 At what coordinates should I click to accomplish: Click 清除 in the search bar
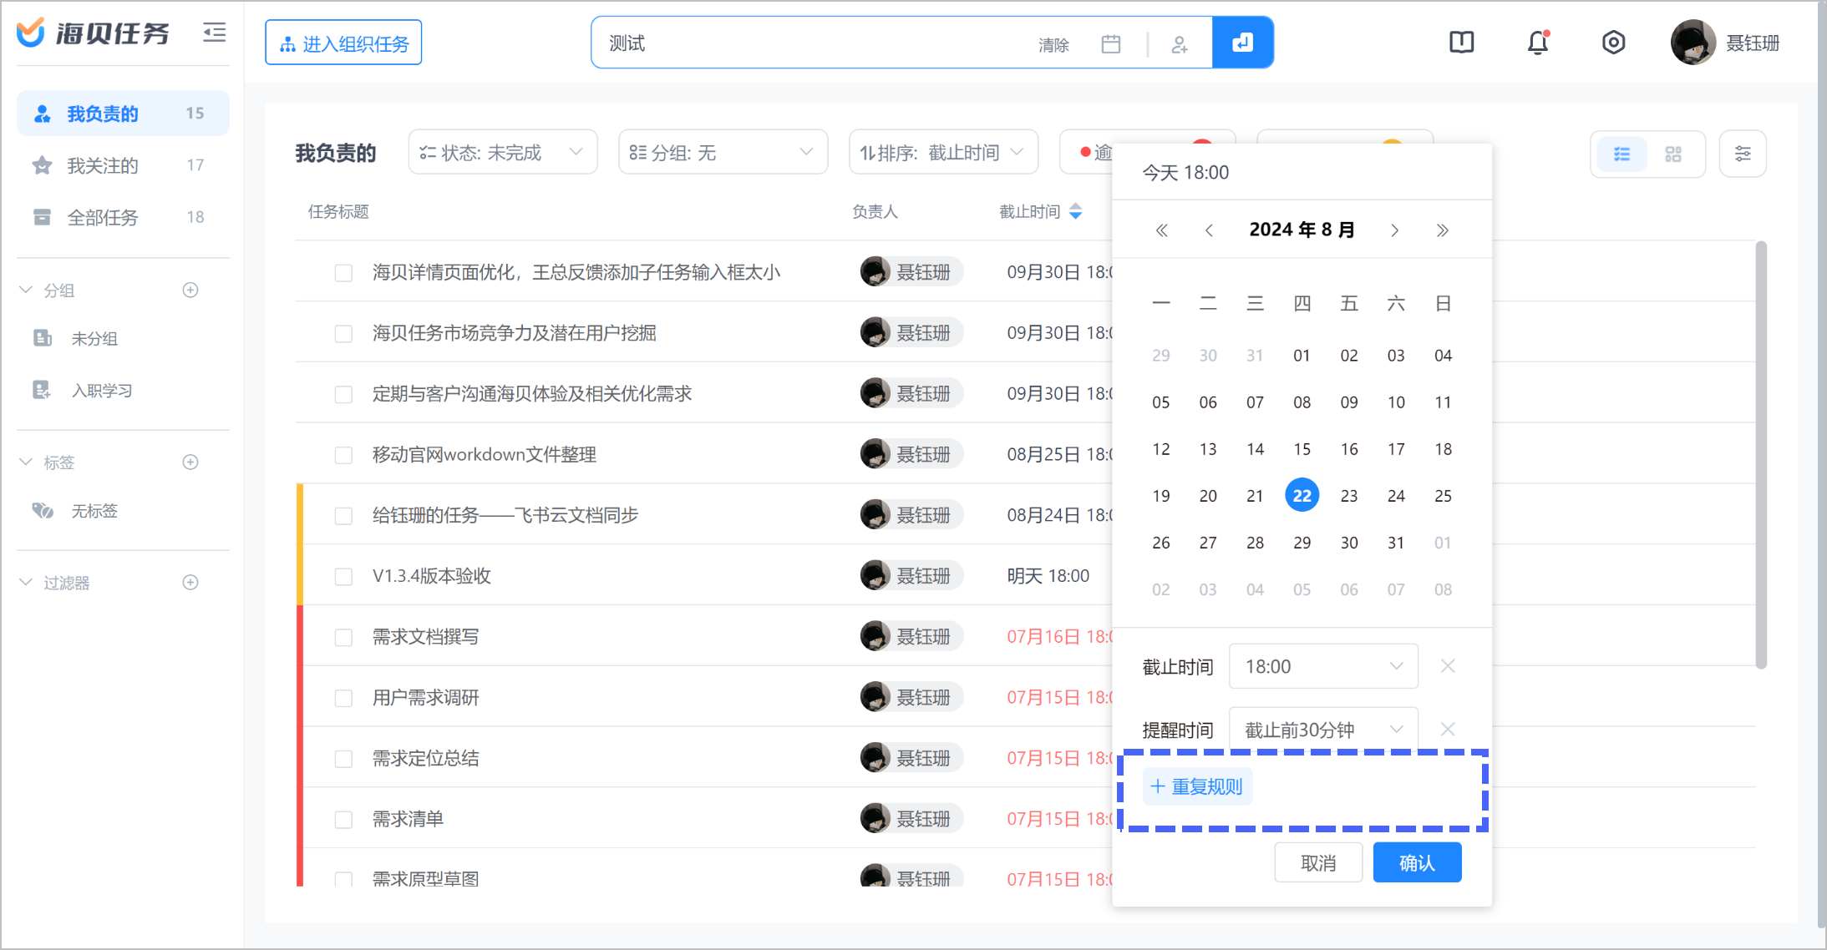(1053, 44)
